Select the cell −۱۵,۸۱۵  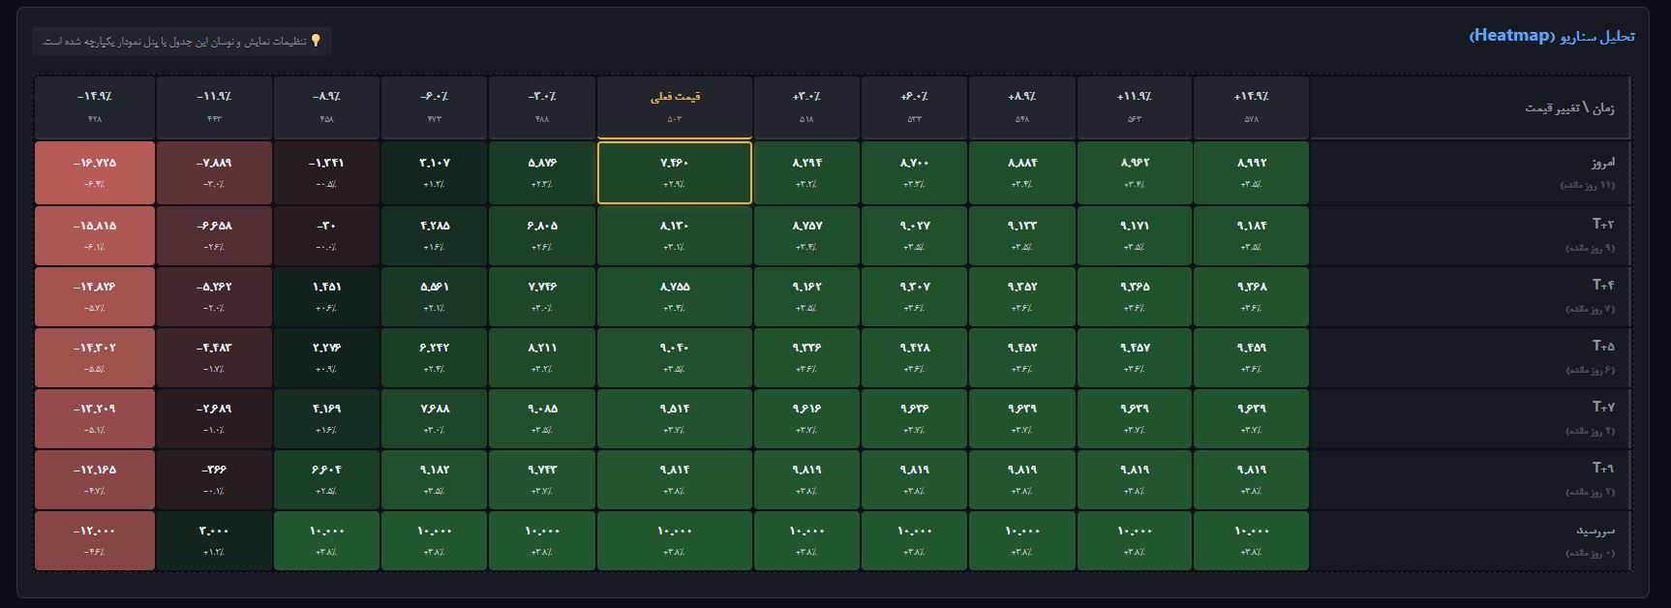[95, 235]
